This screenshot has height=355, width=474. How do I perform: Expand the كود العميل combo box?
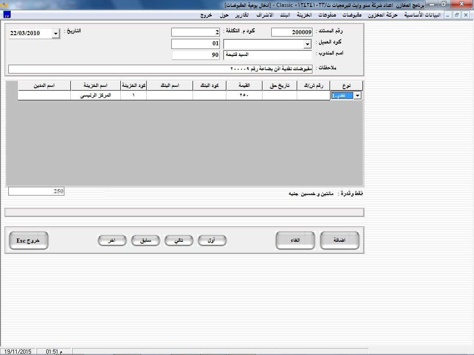pyautogui.click(x=307, y=44)
